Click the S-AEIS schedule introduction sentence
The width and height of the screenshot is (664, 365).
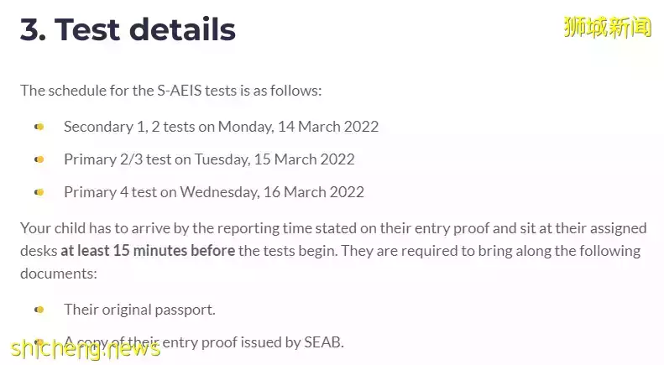(170, 91)
